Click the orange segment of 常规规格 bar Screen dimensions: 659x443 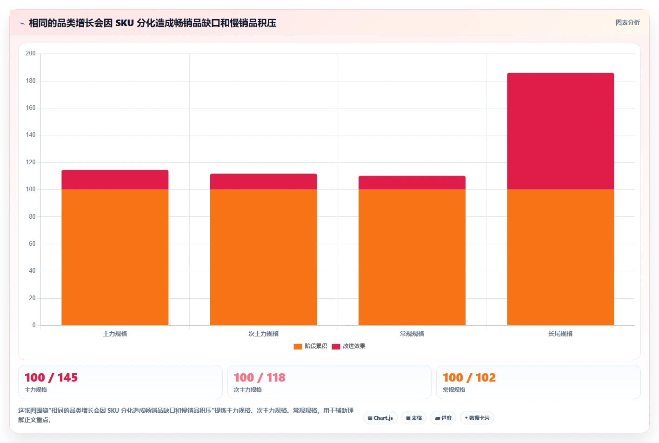[x=412, y=257]
